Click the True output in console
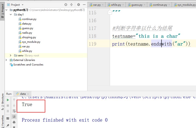This screenshot has width=196, height=128. (27, 104)
